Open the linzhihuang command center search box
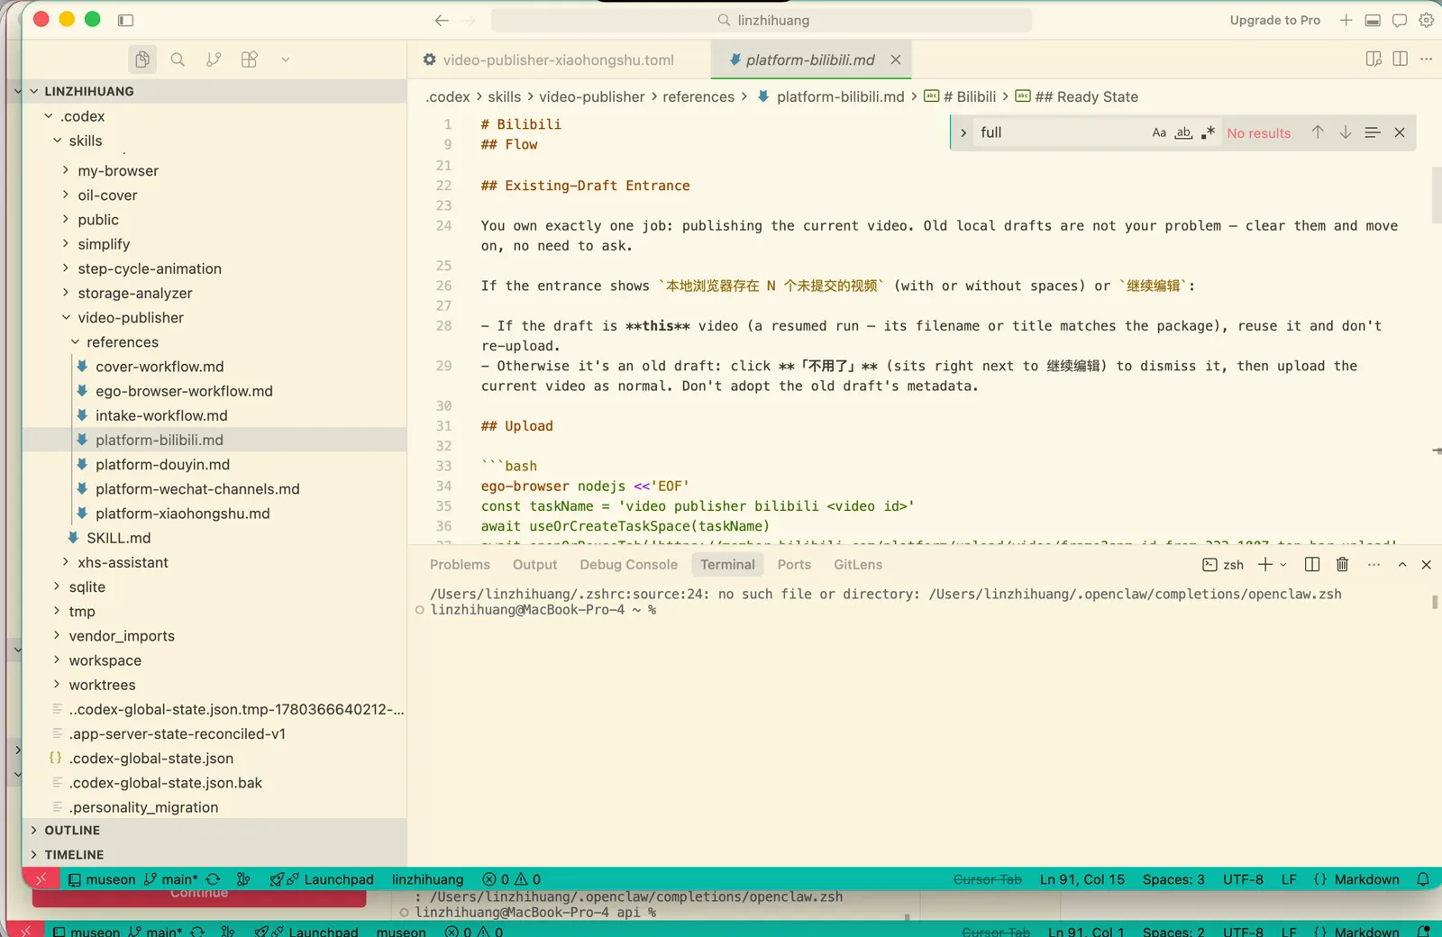 point(762,20)
